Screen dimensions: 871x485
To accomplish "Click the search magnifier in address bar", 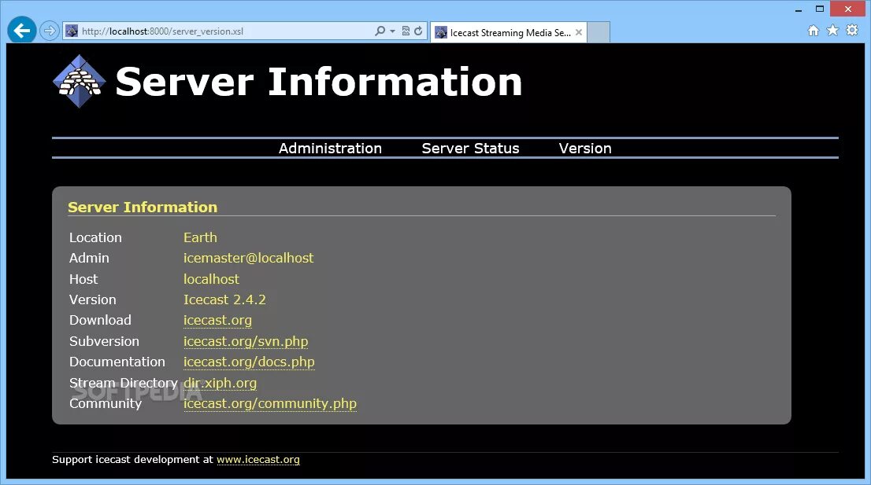I will 380,31.
